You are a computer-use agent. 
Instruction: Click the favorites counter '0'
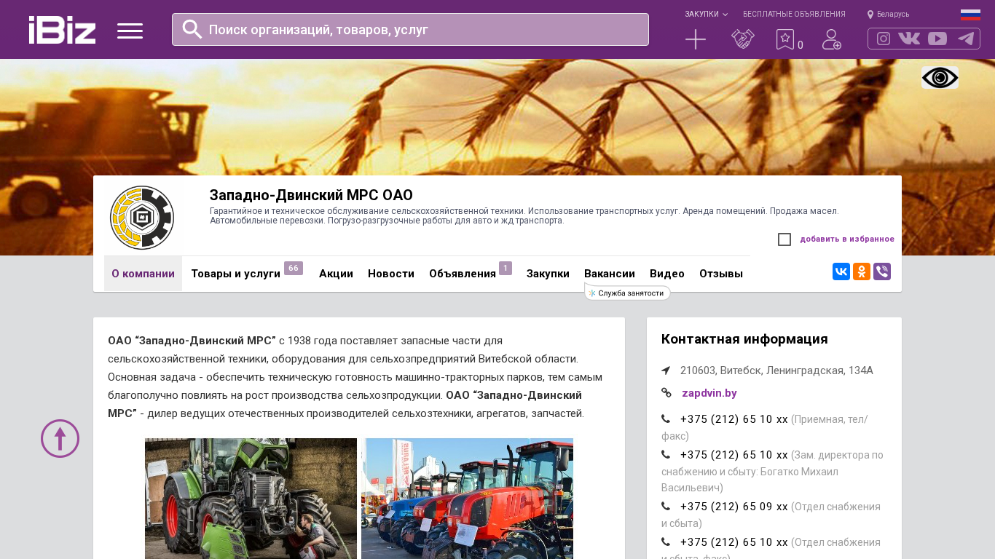801,45
